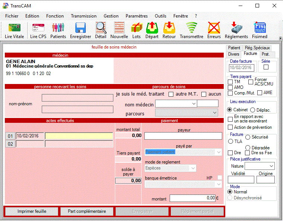Tick the AME checkbox
This screenshot has width=283, height=221.
coord(260,93)
